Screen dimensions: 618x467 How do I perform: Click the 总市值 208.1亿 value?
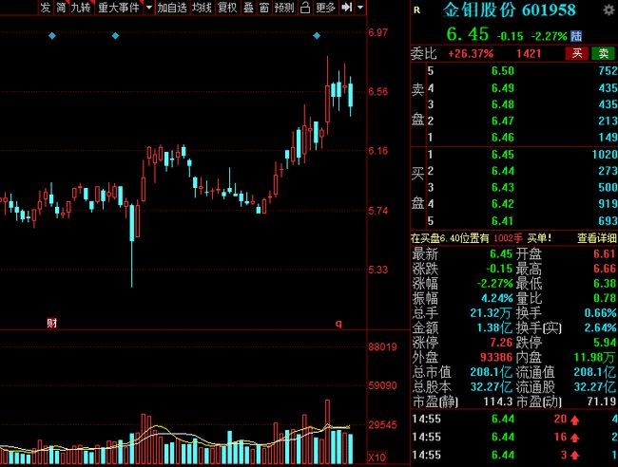(x=491, y=372)
